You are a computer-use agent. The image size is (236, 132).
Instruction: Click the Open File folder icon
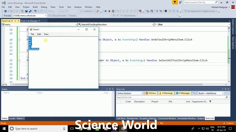(x=22, y=11)
